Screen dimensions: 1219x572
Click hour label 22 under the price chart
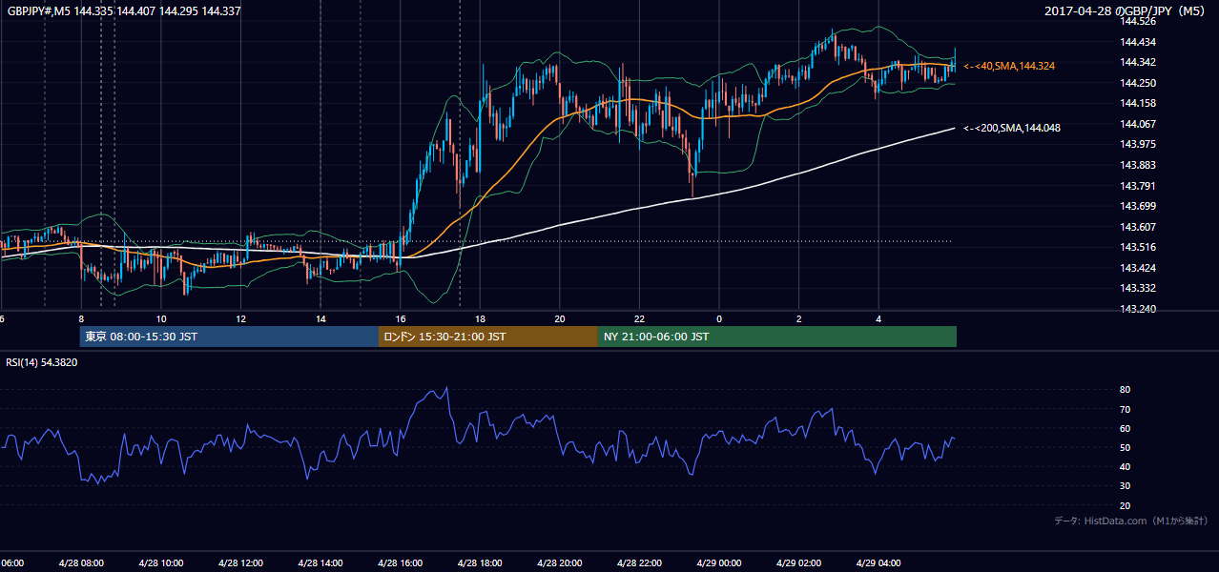(x=639, y=318)
